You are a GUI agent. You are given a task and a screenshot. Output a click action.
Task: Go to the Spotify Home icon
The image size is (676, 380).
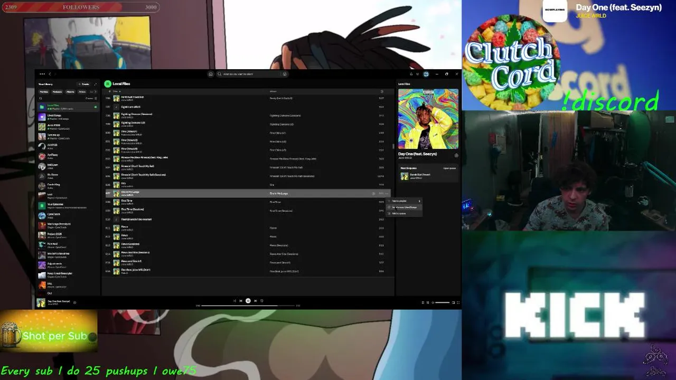click(211, 74)
